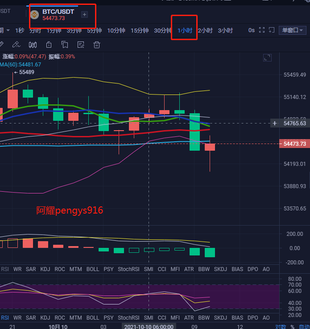
Task: Open the 单窗口 window layout dropdown
Action: point(292,30)
